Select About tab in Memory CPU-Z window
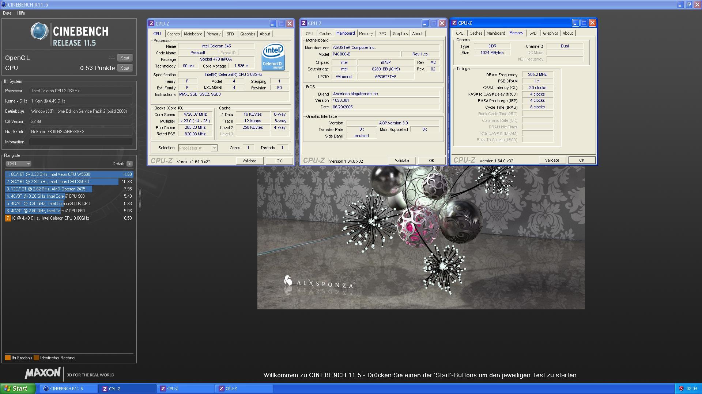The height and width of the screenshot is (394, 702). (x=568, y=33)
